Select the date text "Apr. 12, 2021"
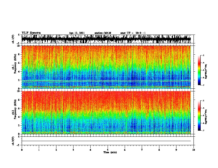 tap(77, 33)
